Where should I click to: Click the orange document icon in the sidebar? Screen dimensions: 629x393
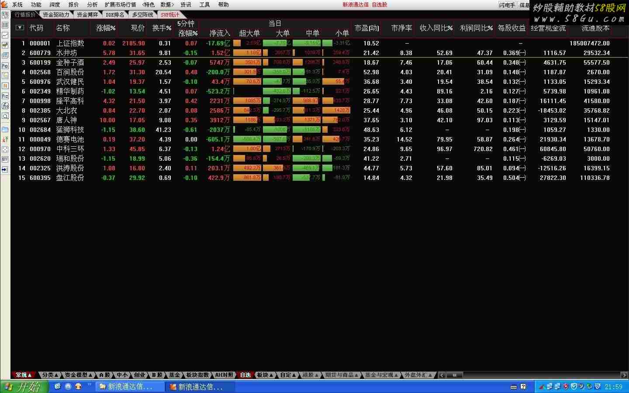[x=5, y=86]
